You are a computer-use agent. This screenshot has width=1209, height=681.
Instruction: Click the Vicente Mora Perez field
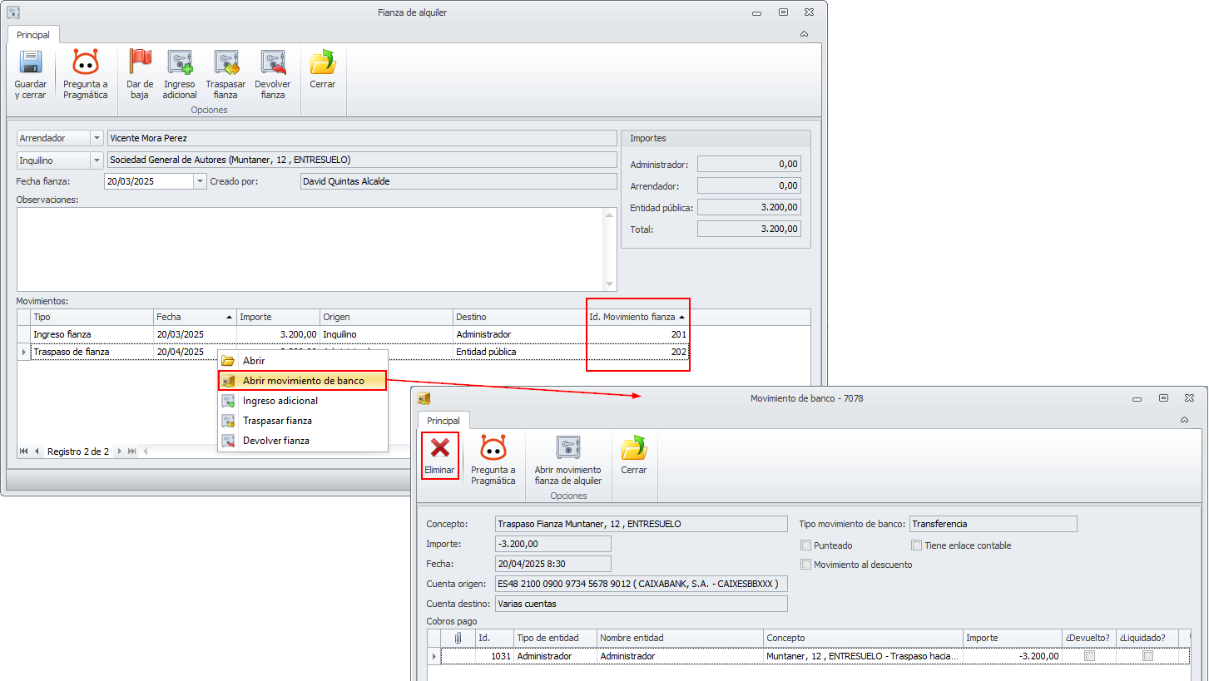click(x=362, y=138)
